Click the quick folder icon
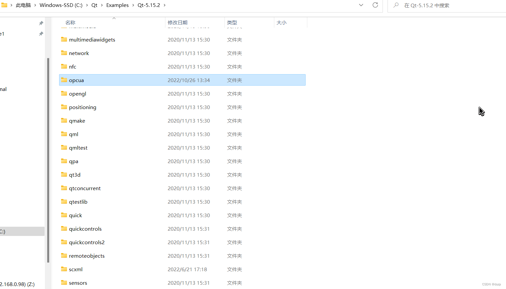Screen dimensions: 506x289 [x=64, y=215]
